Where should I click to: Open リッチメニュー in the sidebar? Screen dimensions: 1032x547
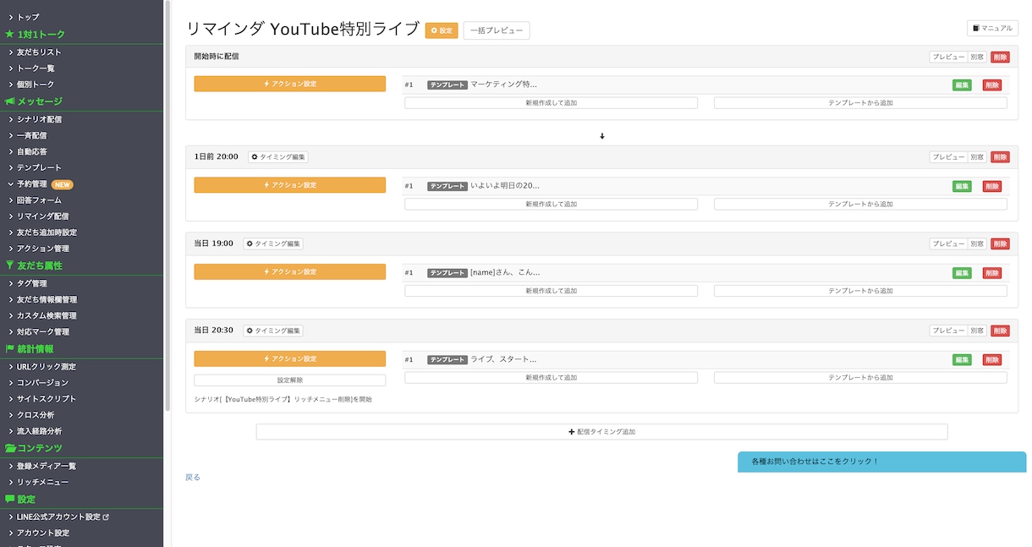coord(43,482)
